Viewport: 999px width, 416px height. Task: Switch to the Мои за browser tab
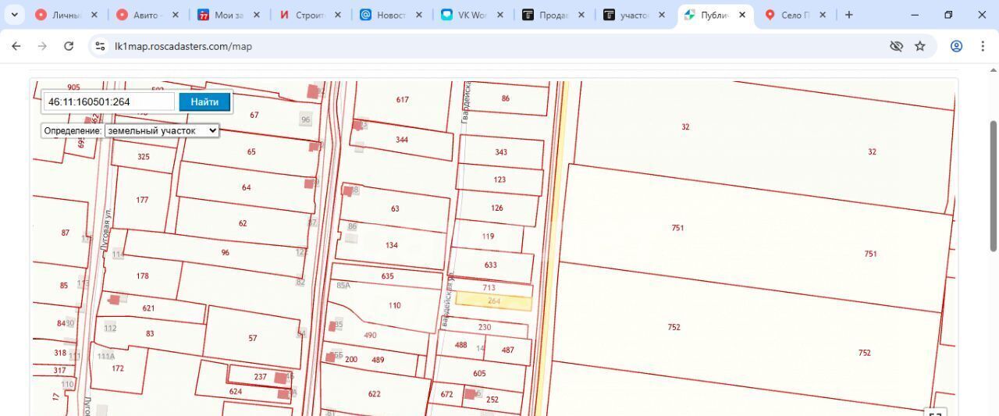click(229, 15)
